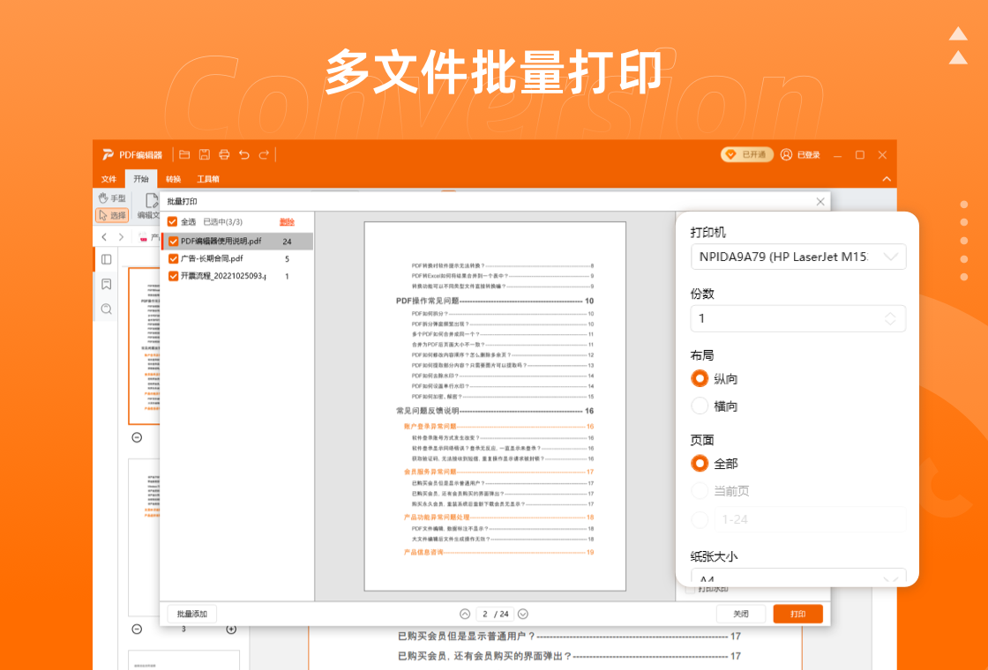
Task: Toggle the 全选 checkbox
Action: pyautogui.click(x=172, y=221)
